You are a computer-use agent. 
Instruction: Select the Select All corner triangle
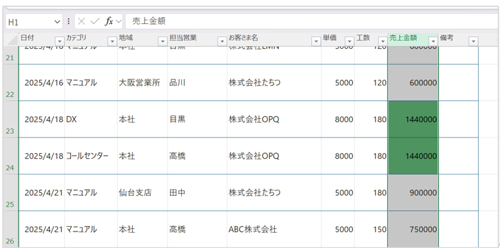(x=12, y=40)
